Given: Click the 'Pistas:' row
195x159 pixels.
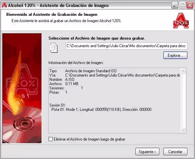Looking at the screenshot, I should click(x=58, y=92).
